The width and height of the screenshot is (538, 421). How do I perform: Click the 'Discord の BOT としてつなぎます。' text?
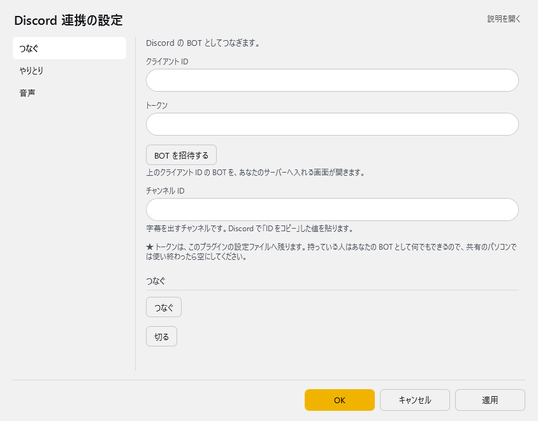pos(203,43)
